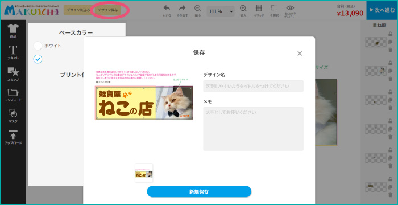398x205 pixels.
Task: Duplicate the fifth layer in 重ね順 list
Action: 390,158
